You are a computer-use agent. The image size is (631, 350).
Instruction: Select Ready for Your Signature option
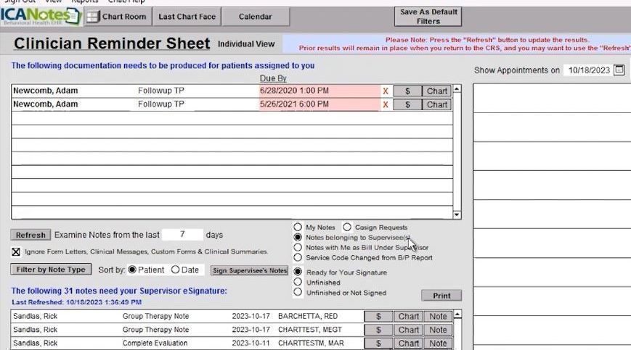tap(298, 272)
